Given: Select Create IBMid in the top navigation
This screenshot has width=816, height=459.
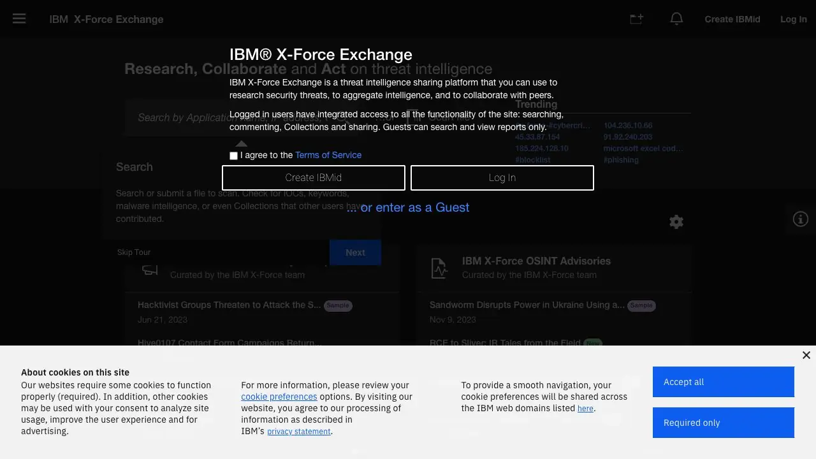Looking at the screenshot, I should coord(732,18).
